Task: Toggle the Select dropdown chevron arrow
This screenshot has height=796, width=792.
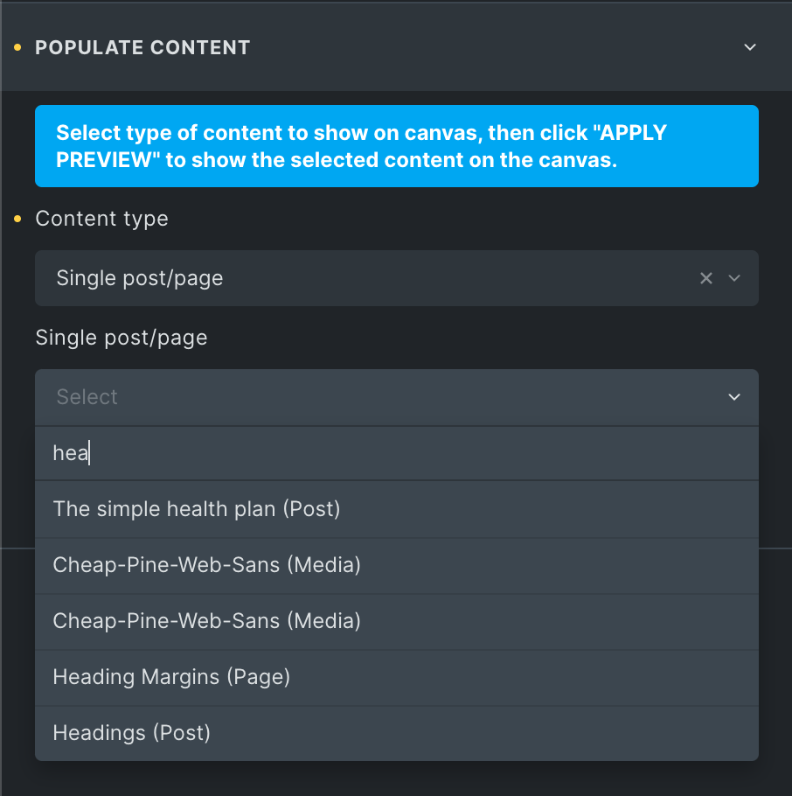Action: tap(734, 397)
